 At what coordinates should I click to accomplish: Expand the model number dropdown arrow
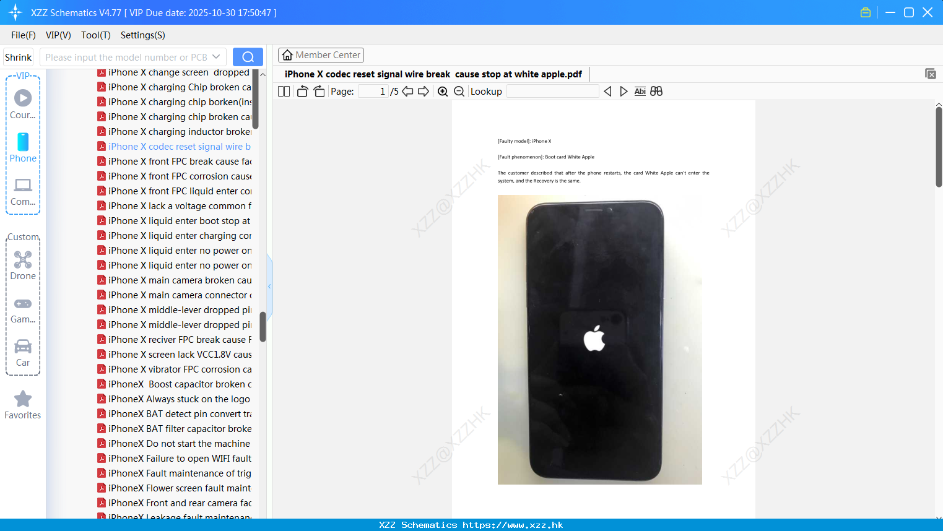[216, 57]
